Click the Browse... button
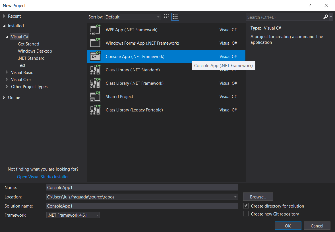The image size is (335, 232). click(258, 197)
